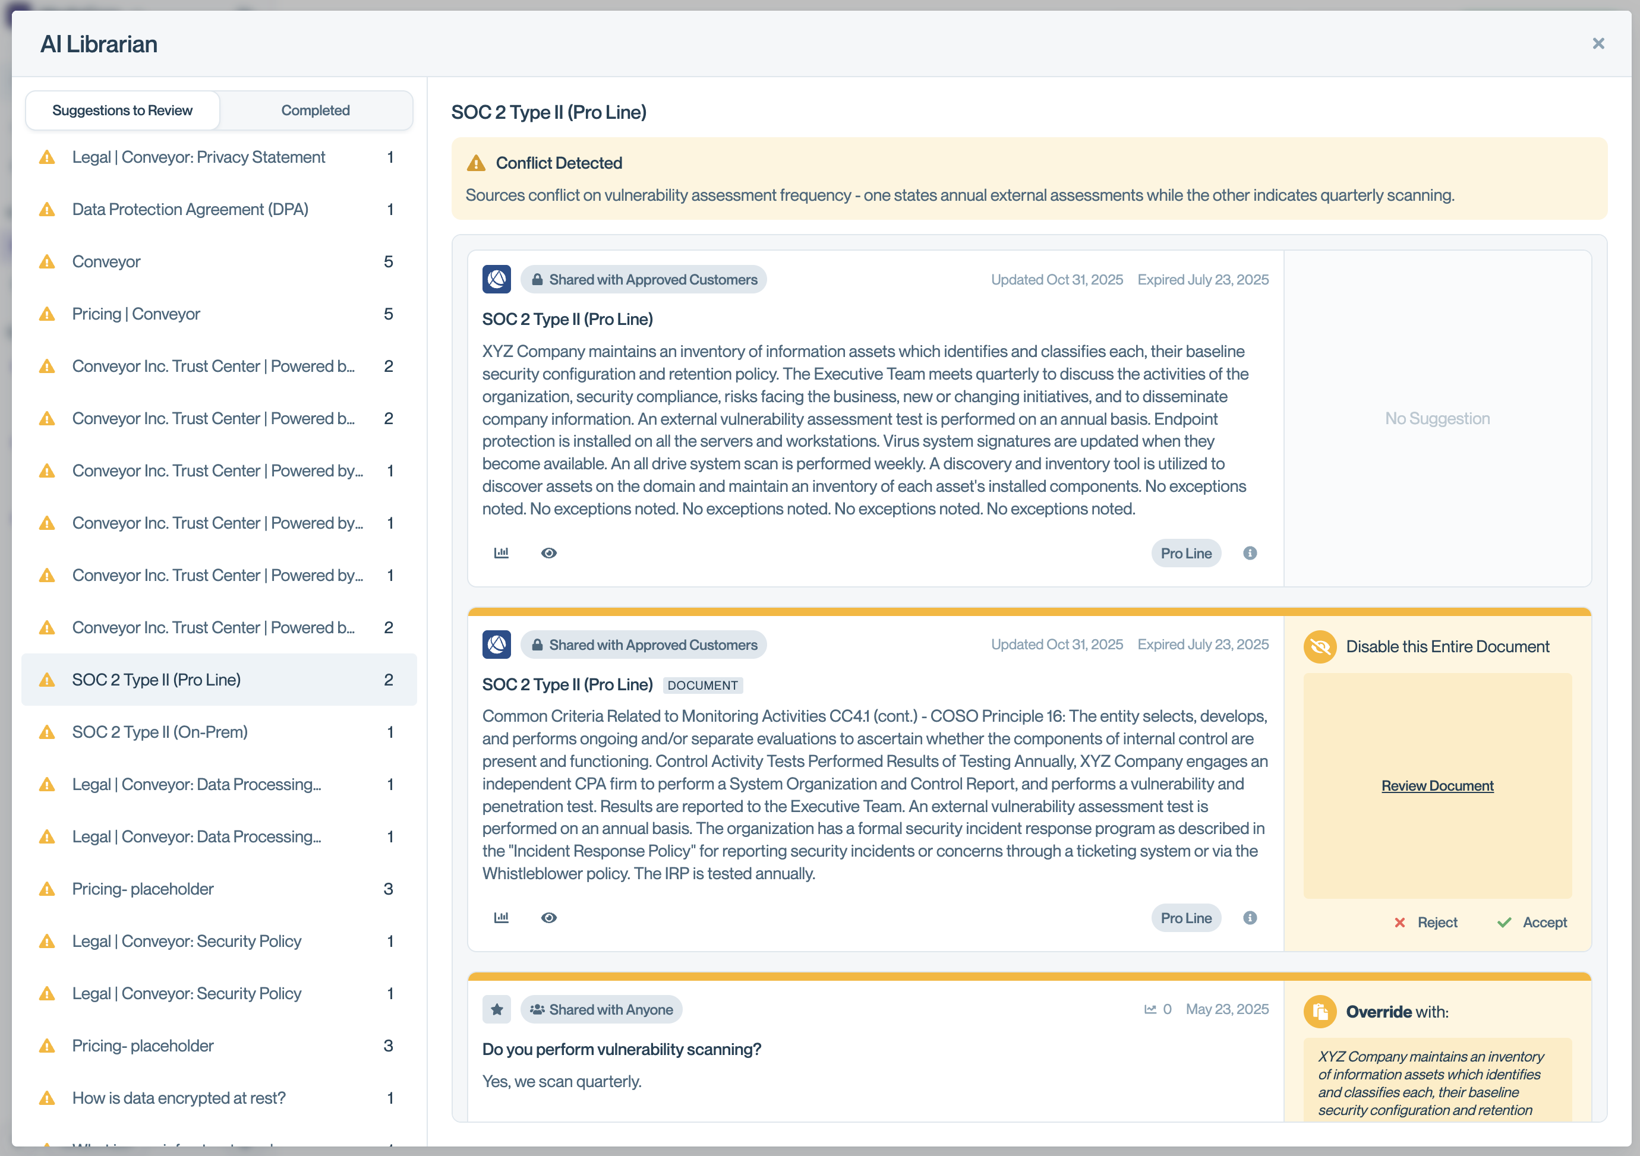Click the Pro Line tag in first card
Screen dimensions: 1640x1156
click(1185, 552)
